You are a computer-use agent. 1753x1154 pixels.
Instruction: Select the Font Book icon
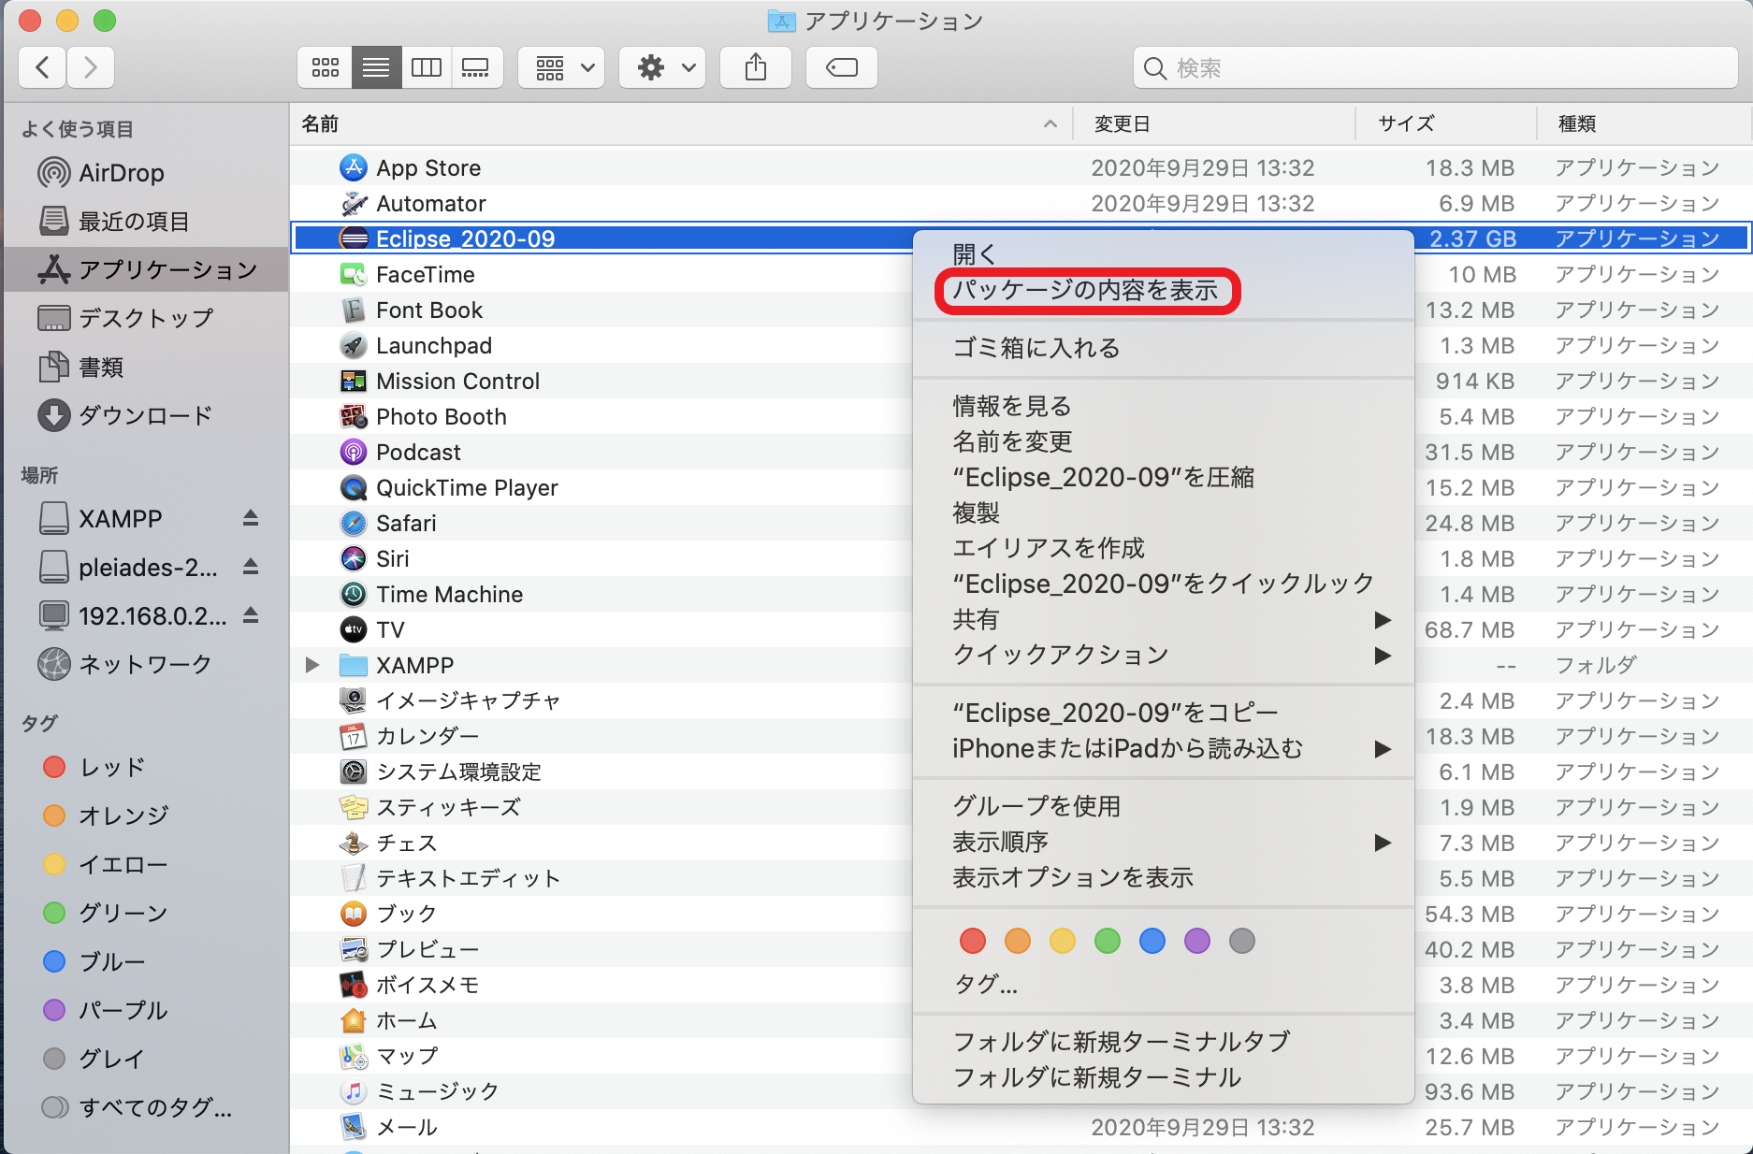pos(353,310)
